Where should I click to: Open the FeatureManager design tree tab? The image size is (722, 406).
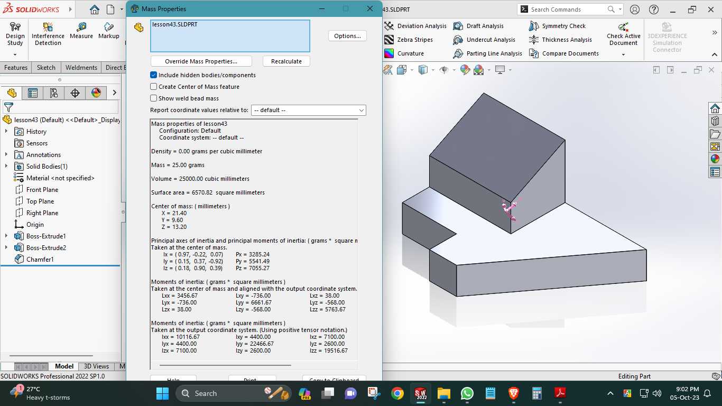[12, 93]
